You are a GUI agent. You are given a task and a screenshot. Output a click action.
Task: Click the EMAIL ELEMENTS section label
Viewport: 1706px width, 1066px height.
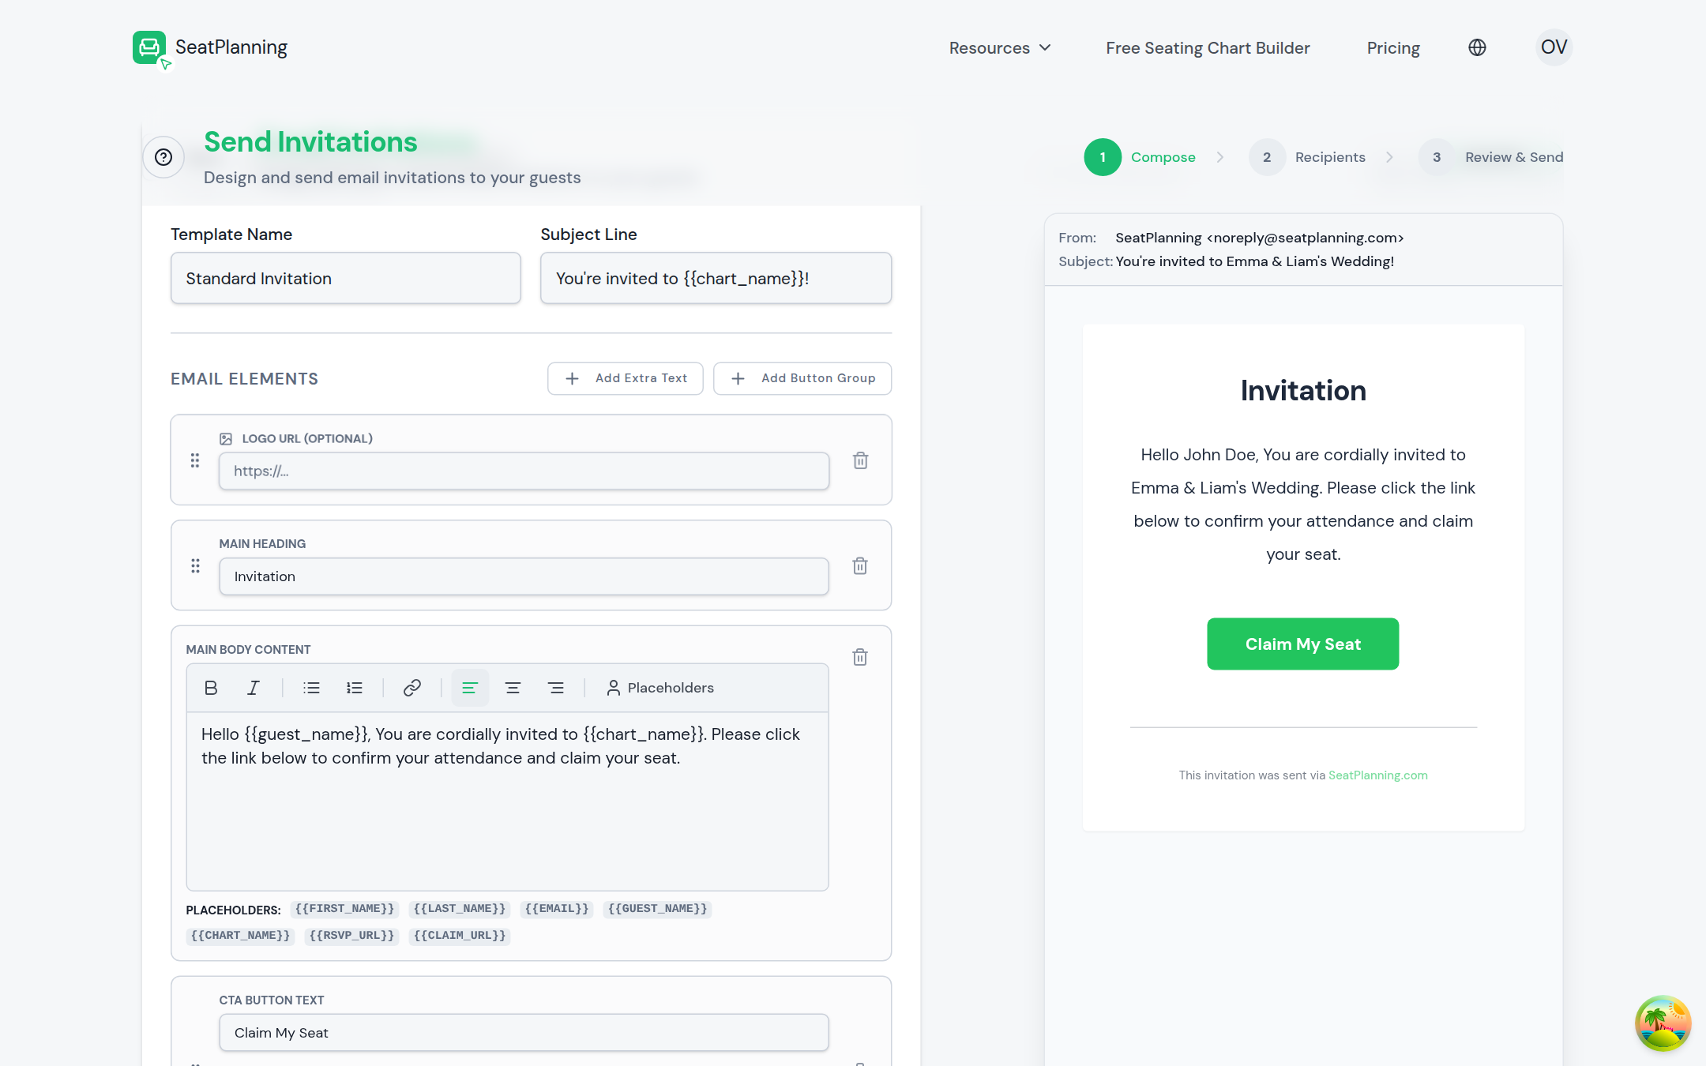[245, 379]
